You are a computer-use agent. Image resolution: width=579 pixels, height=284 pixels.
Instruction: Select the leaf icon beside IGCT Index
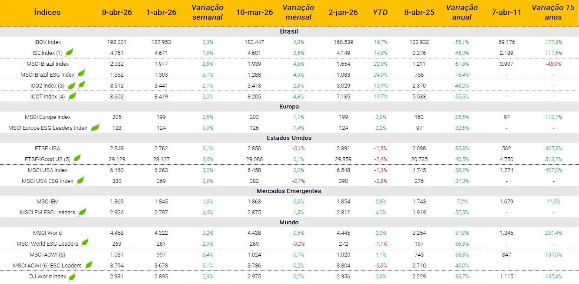tap(72, 96)
